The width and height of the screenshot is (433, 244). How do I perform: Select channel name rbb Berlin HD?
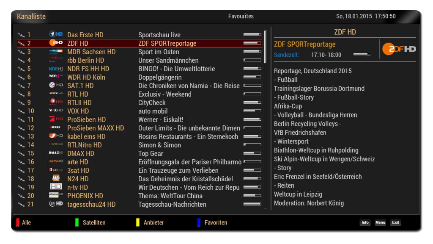tap(85, 60)
